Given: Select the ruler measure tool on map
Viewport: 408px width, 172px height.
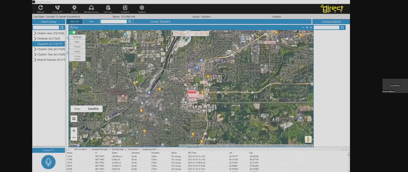Looking at the screenshot, I should (206, 34).
